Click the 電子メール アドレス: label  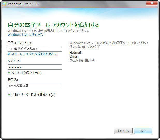(x=20, y=43)
